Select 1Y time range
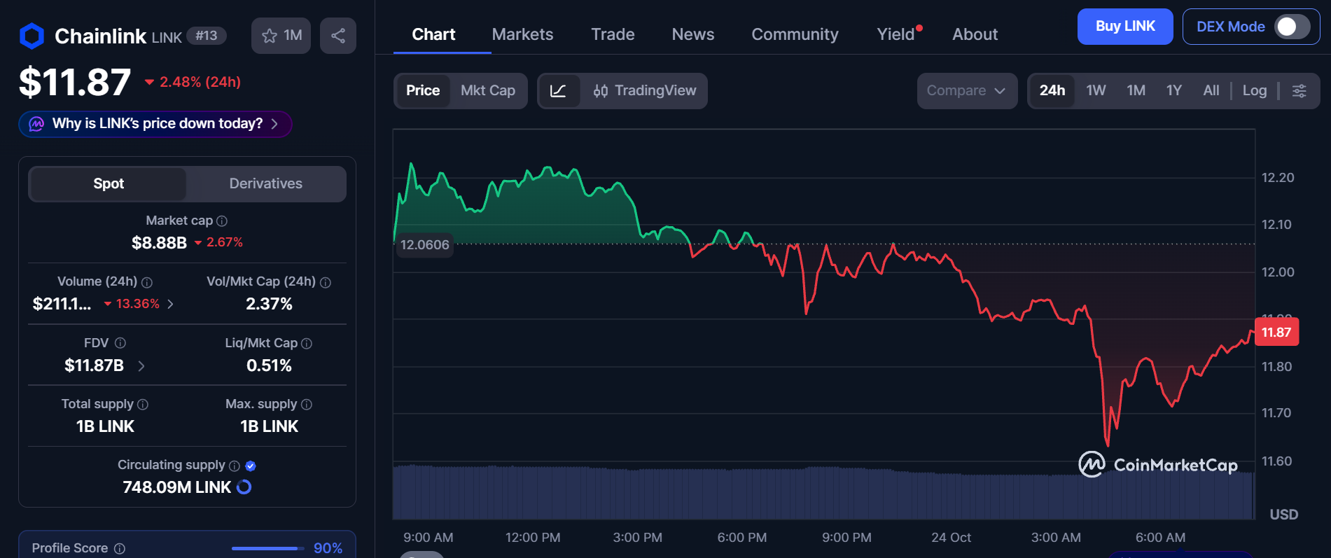The image size is (1331, 558). coord(1174,91)
